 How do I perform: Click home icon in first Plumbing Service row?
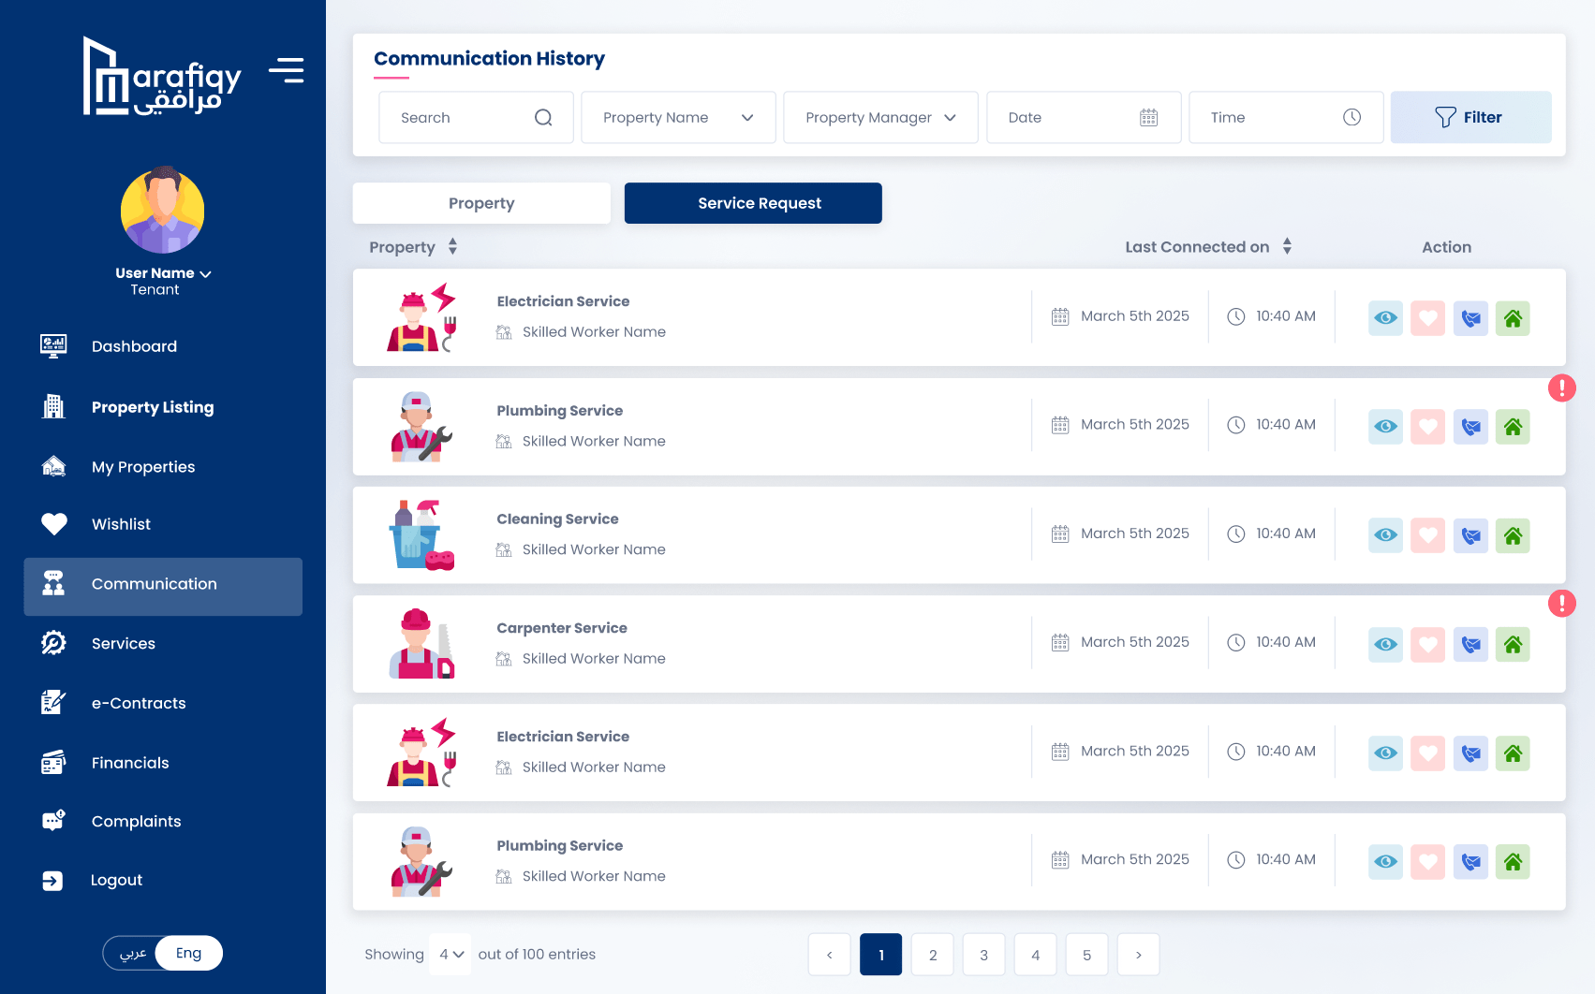pyautogui.click(x=1513, y=427)
